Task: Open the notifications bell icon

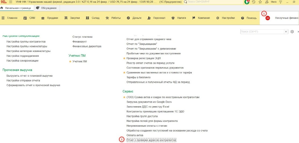Action: click(247, 2)
